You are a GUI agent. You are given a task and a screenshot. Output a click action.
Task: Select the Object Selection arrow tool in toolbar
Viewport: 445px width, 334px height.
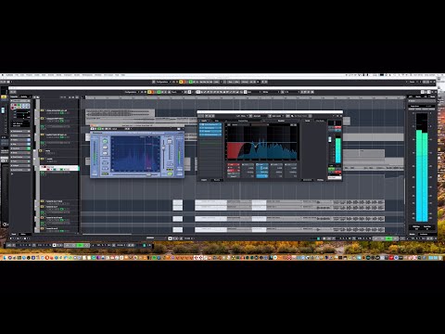click(198, 92)
